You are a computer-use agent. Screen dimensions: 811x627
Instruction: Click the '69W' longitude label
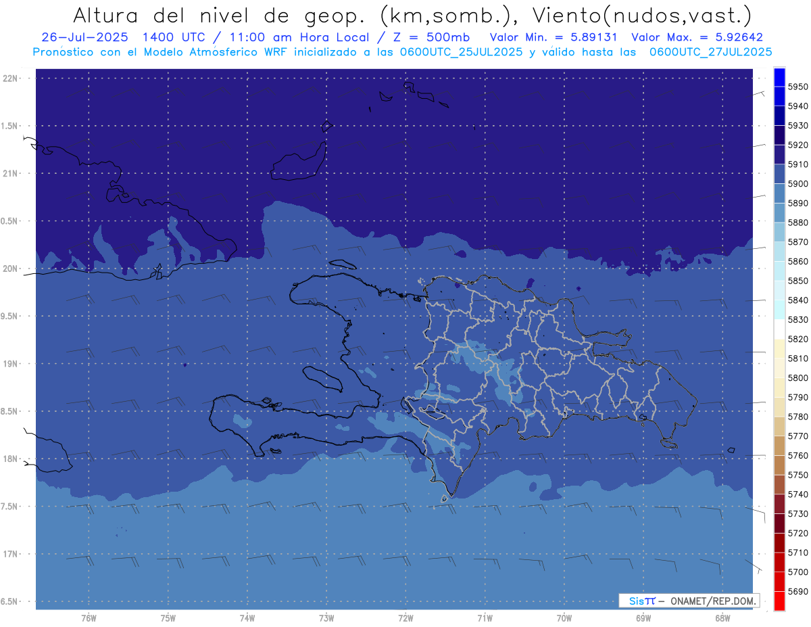643,618
